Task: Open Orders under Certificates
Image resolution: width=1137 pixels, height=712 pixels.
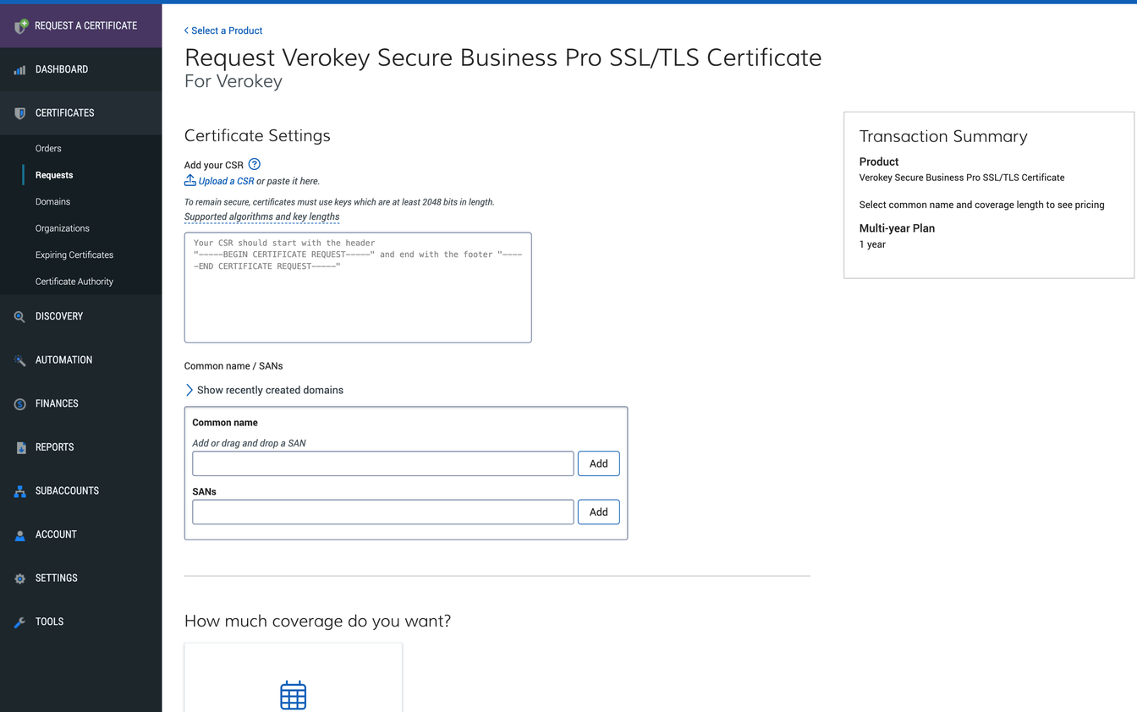Action: [48, 148]
